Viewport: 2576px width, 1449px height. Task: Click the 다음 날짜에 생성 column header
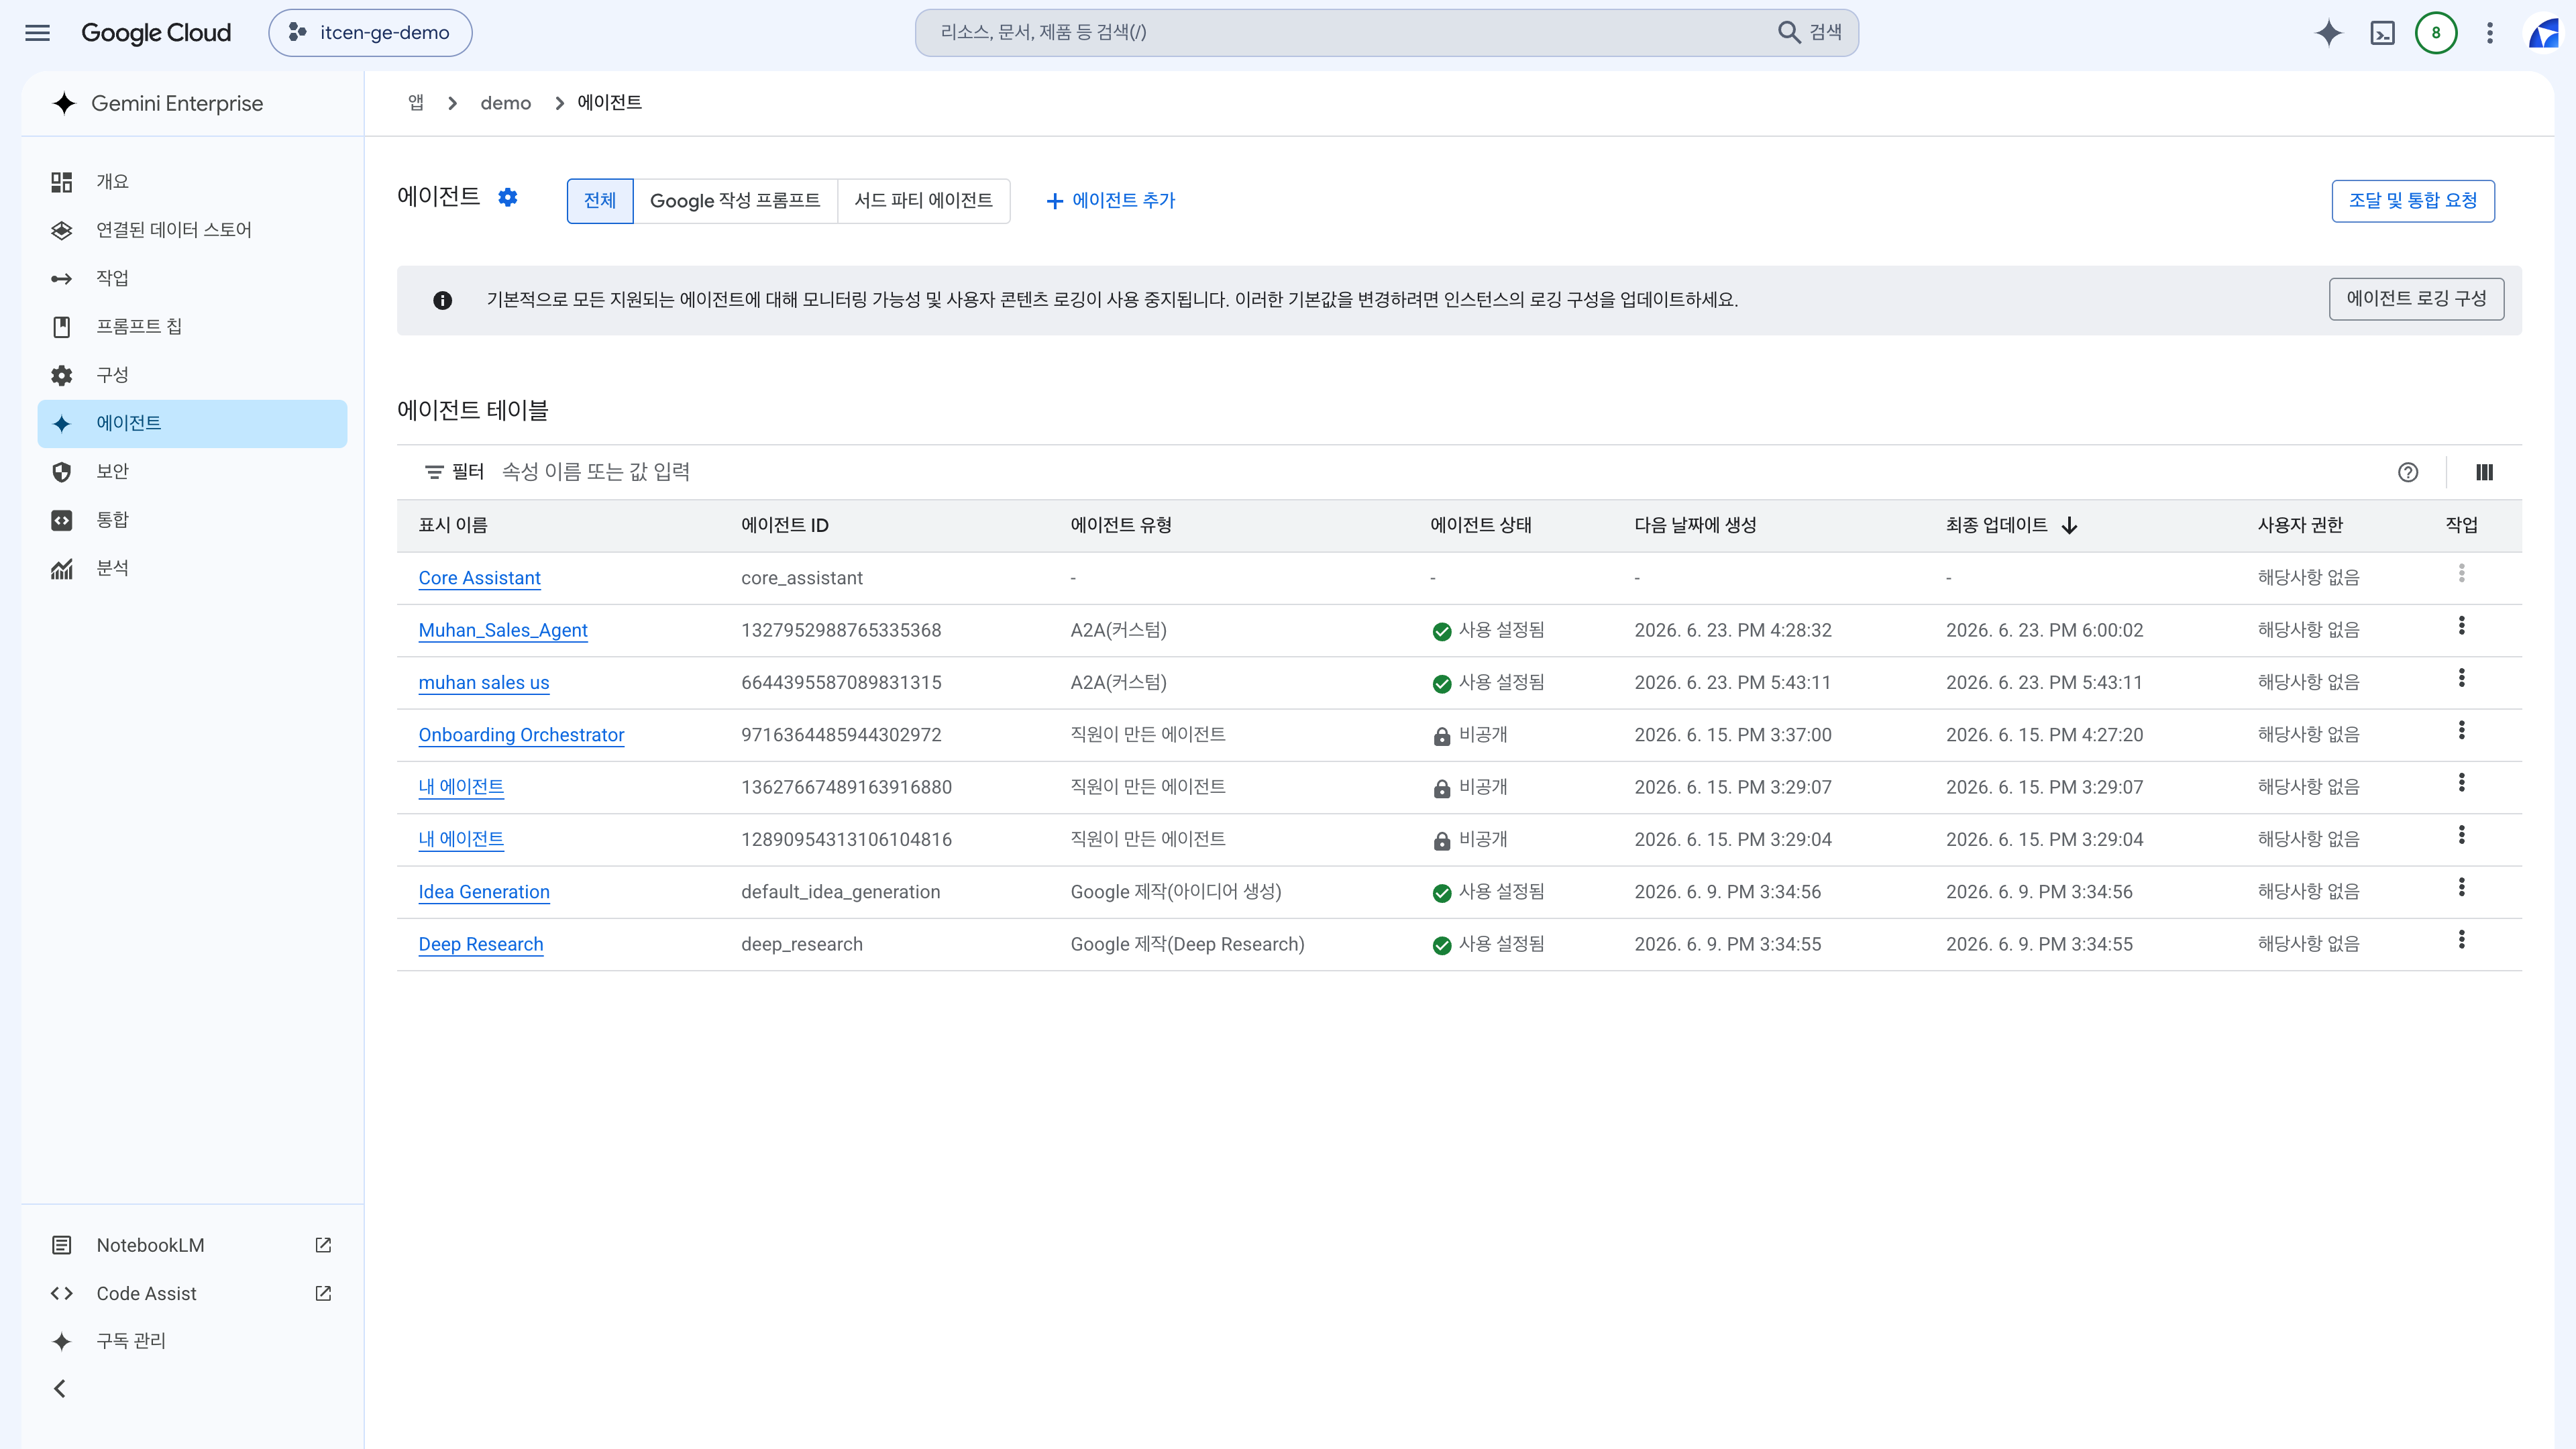point(1696,525)
